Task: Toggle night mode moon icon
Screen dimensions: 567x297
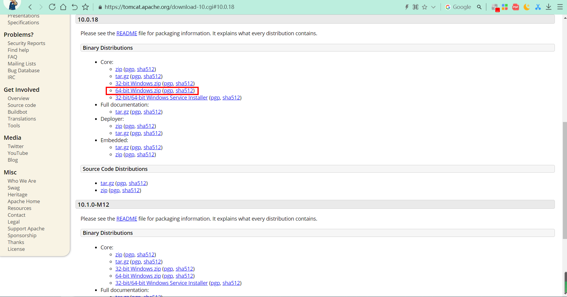Action: coord(527,7)
